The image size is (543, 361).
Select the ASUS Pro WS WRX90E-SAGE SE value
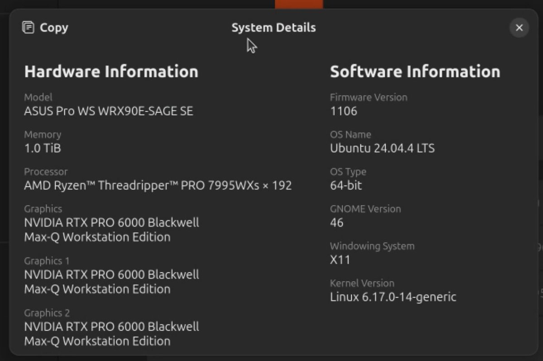point(108,111)
